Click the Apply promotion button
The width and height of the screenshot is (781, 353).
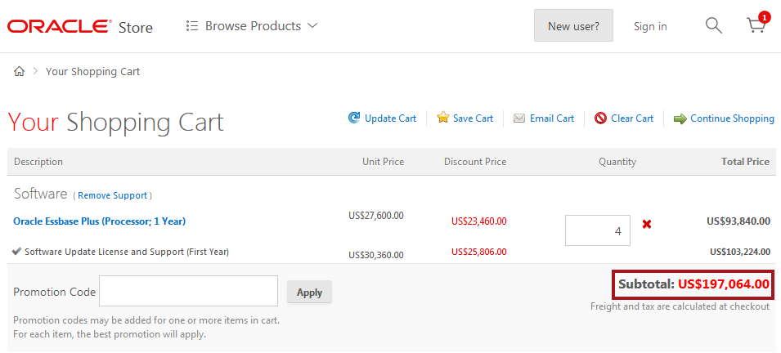309,293
